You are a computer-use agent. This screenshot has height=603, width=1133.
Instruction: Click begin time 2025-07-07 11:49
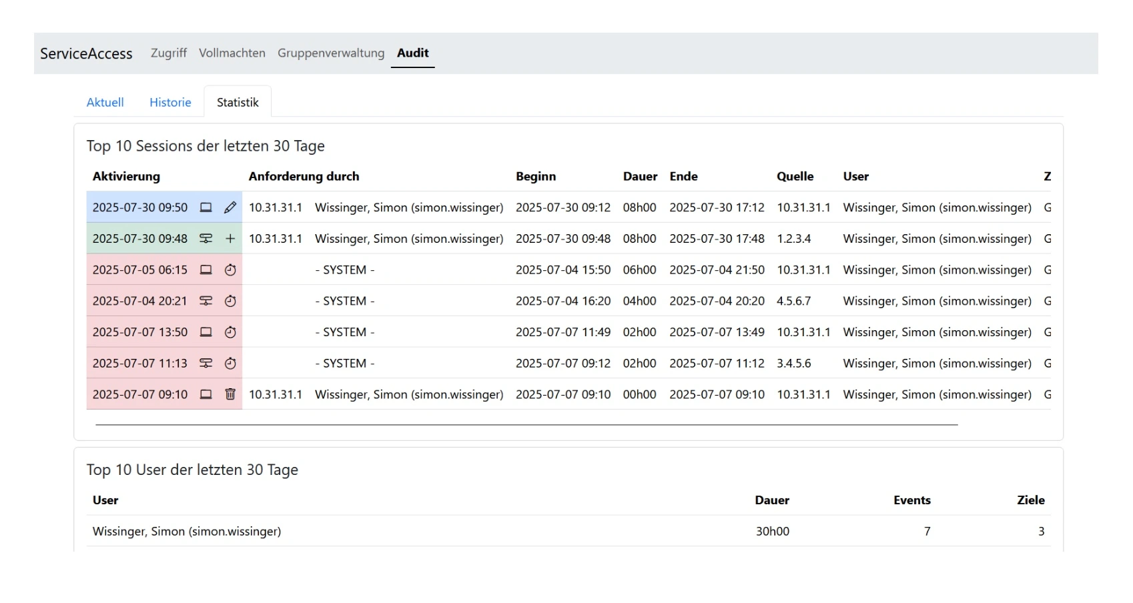pyautogui.click(x=563, y=332)
